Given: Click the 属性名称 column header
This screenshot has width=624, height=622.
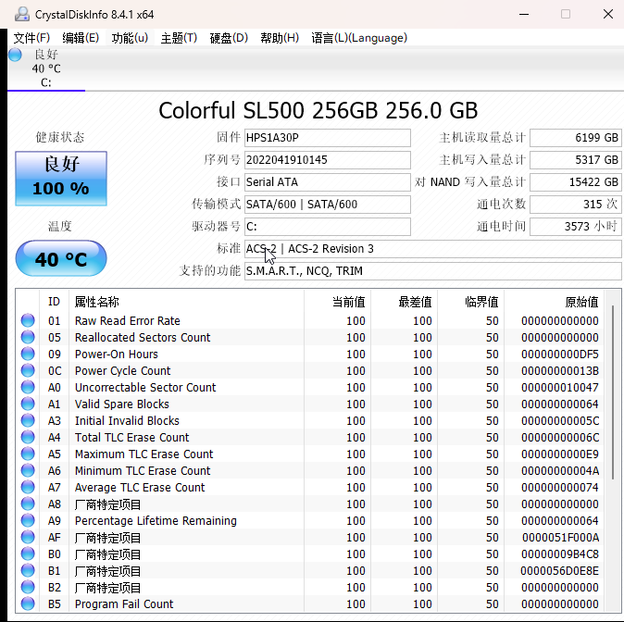Looking at the screenshot, I should [x=186, y=302].
